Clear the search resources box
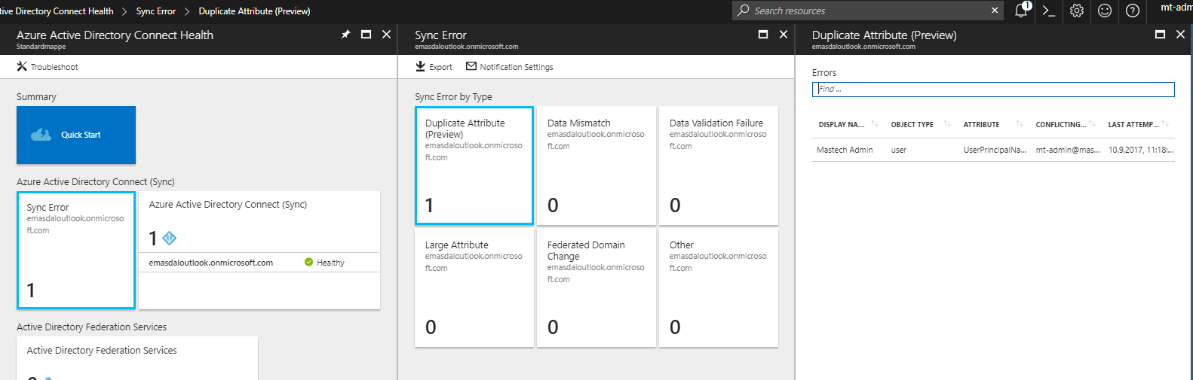The width and height of the screenshot is (1193, 380). coord(995,11)
